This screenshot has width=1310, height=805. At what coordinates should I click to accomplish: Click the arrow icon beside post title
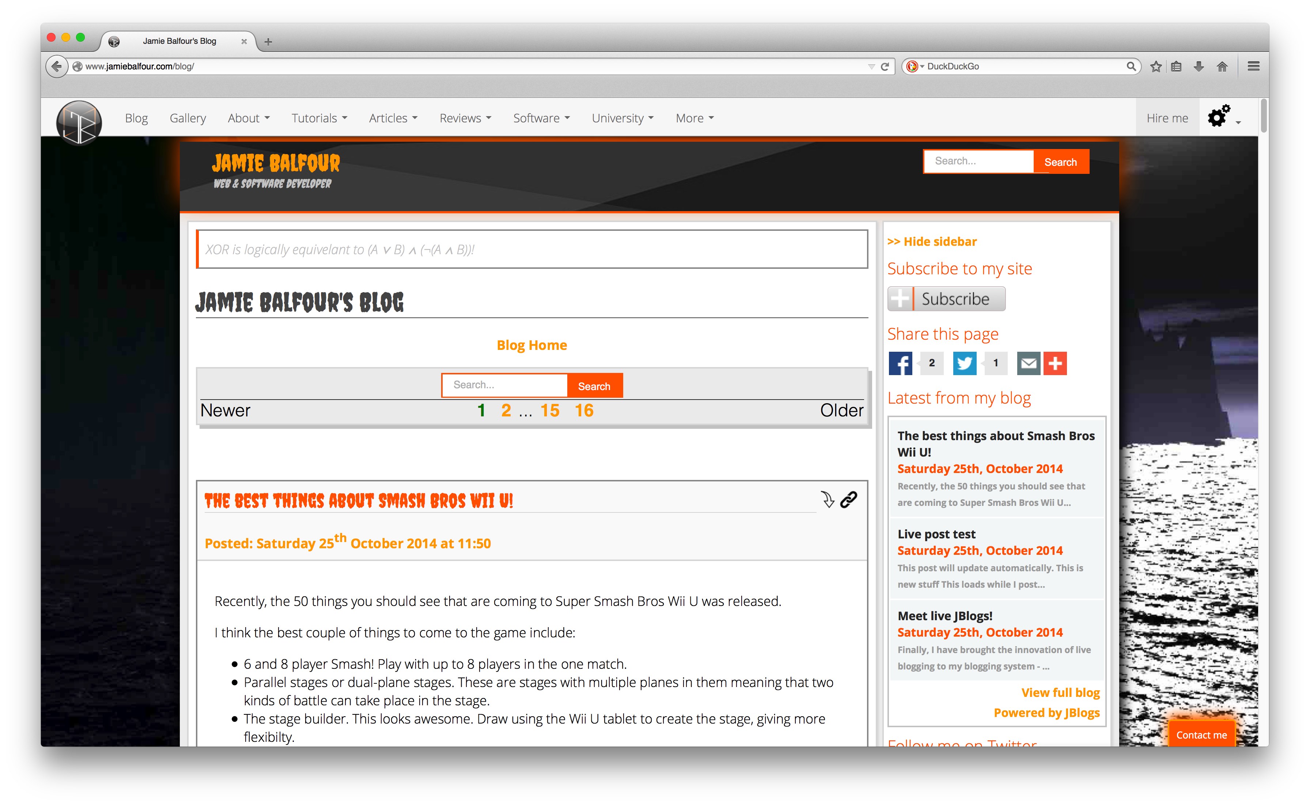coord(827,499)
